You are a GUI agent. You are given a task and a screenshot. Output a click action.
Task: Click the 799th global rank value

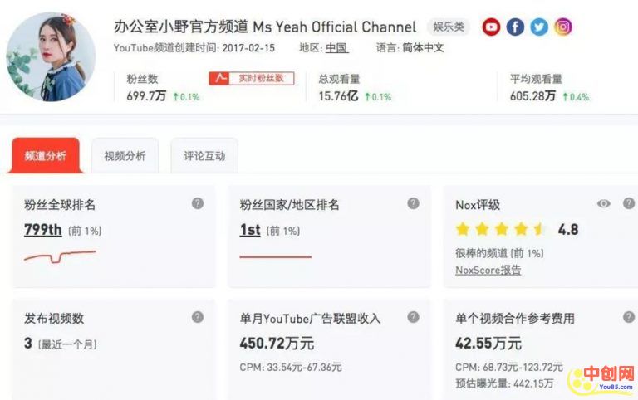(43, 230)
